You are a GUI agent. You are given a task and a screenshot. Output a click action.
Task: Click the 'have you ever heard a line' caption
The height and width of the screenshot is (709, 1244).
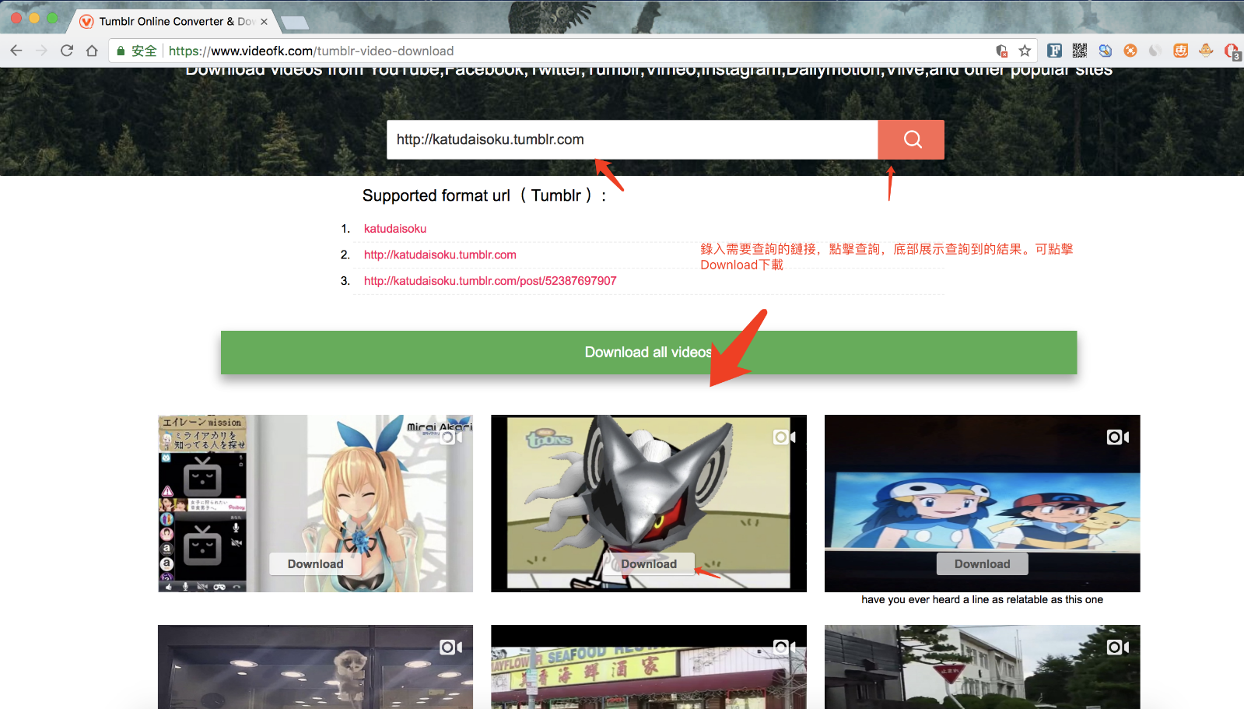(982, 599)
